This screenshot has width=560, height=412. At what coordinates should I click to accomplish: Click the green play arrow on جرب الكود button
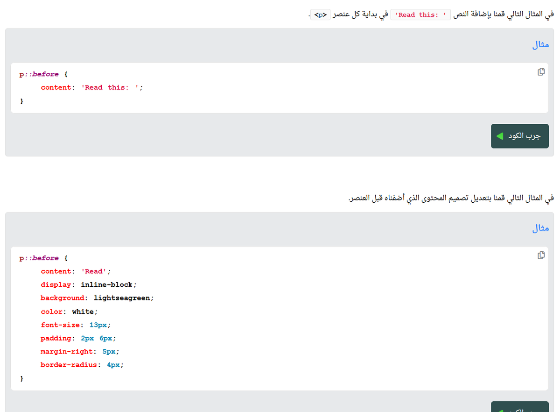[500, 136]
